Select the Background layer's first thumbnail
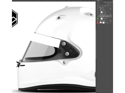 101,22
